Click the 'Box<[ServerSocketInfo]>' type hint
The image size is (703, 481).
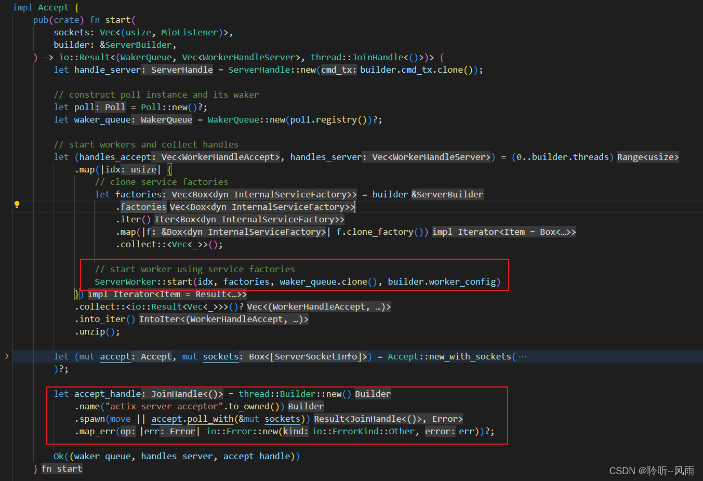[x=308, y=356]
